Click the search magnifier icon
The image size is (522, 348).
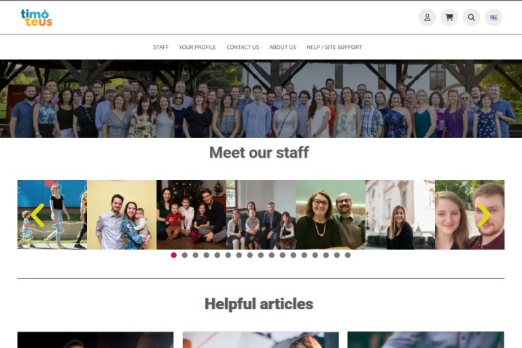[472, 17]
